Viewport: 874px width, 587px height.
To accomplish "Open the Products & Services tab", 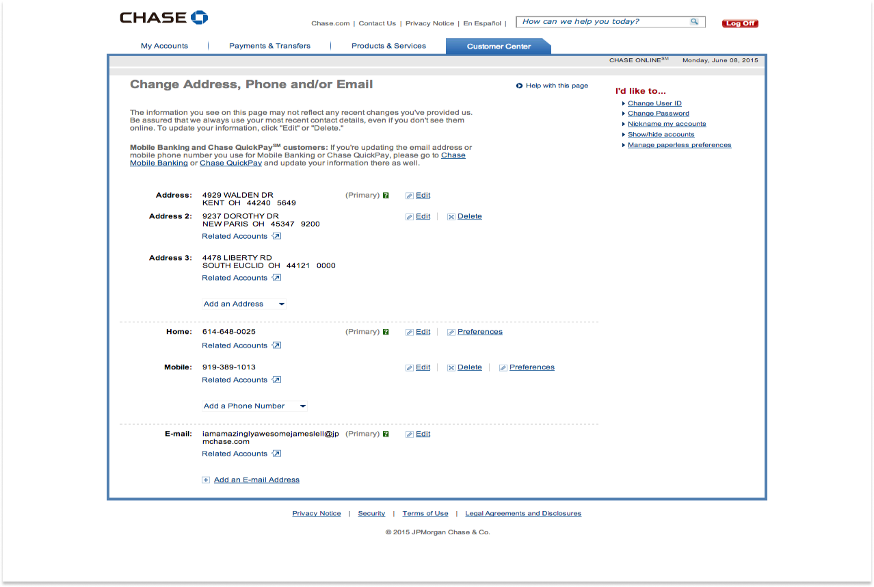I will pos(388,46).
